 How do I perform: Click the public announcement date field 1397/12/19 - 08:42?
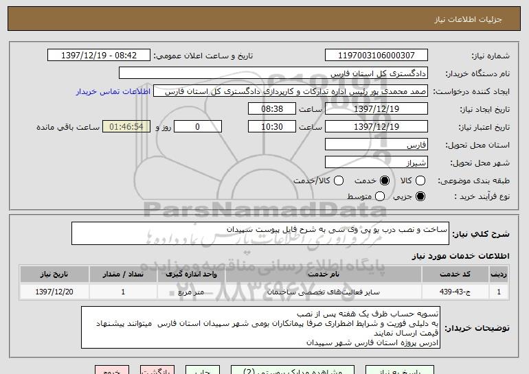(x=99, y=56)
